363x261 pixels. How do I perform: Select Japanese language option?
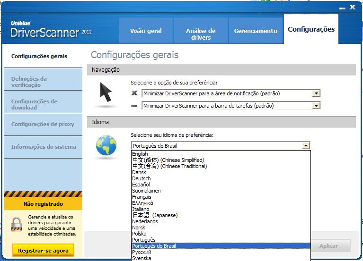pos(221,215)
